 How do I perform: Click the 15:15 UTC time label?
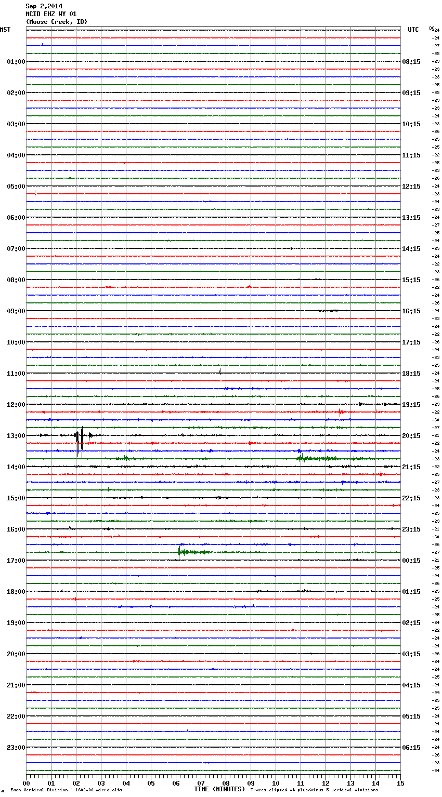(411, 280)
